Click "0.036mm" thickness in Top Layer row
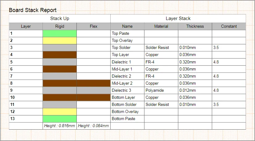Screen dimensions: 255x141 pyautogui.click(x=195, y=55)
